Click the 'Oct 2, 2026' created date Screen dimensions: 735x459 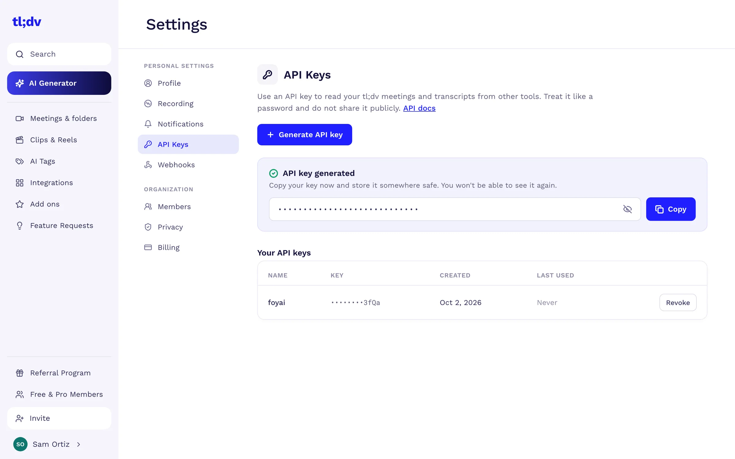(x=461, y=303)
